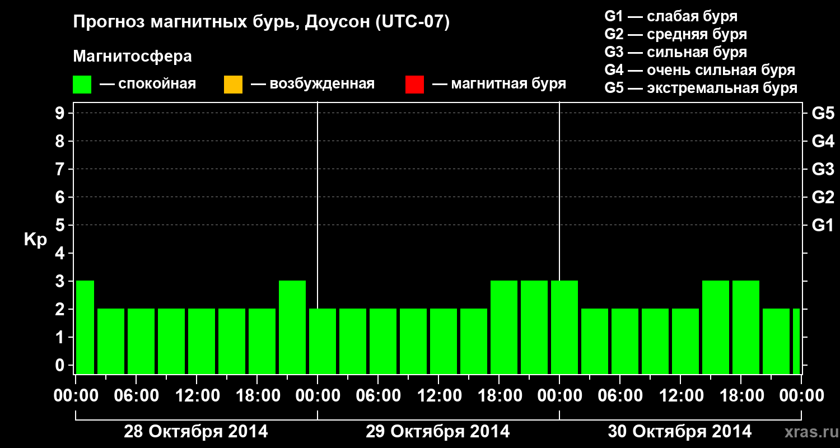This screenshot has width=840, height=448.
Task: Select the chart title 'Прогноз магнитных бурь, Доусон (UTC-07)'
Action: point(262,23)
